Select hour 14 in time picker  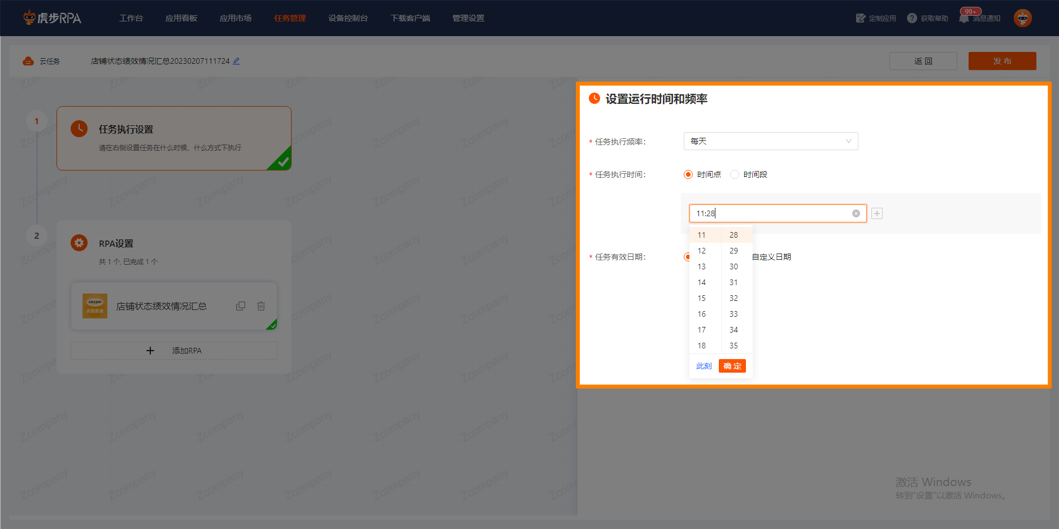(x=704, y=282)
